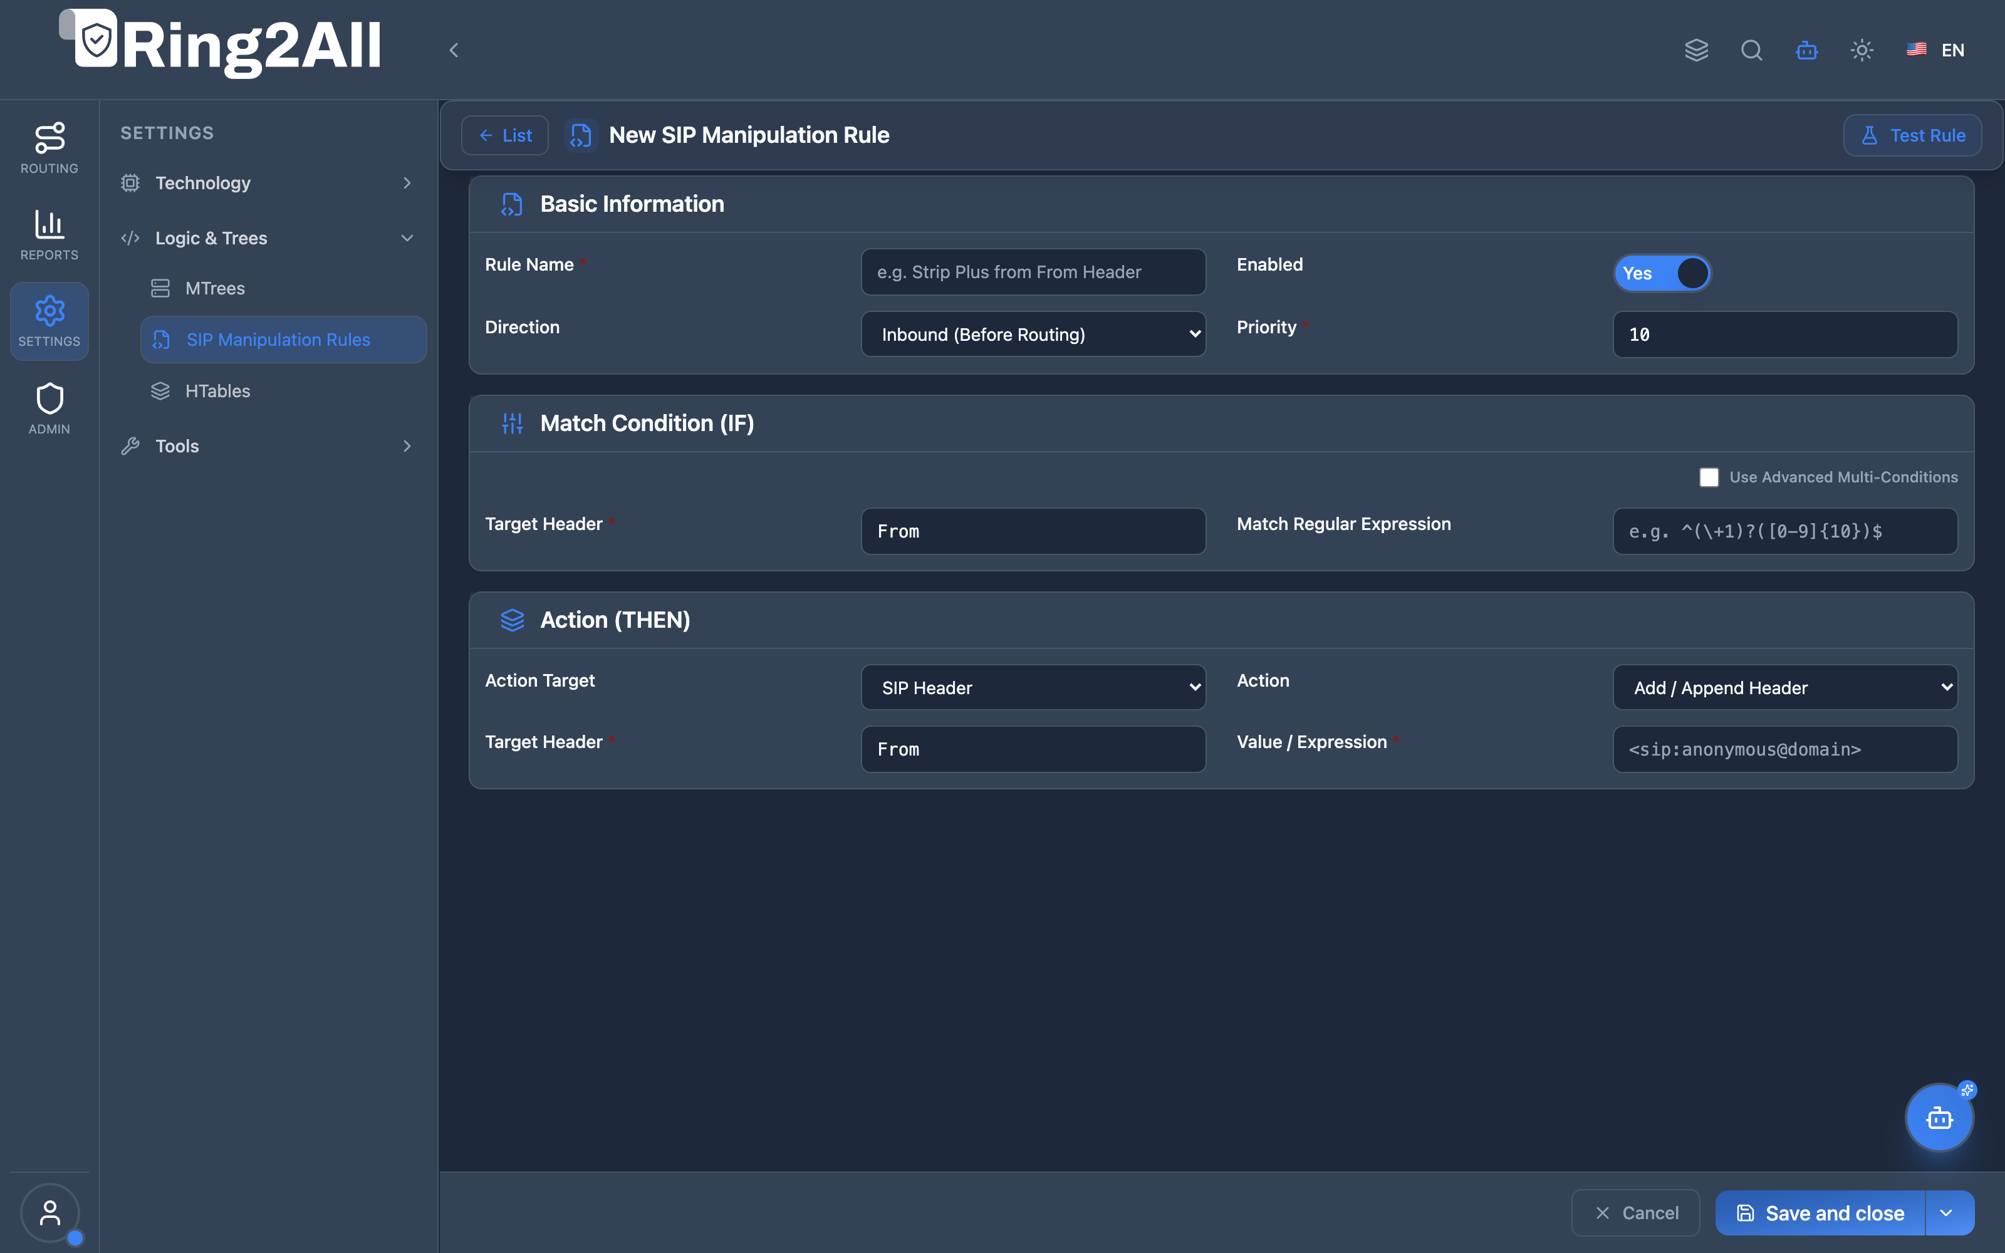Select the Settings gear in sidebar
Viewport: 2005px width, 1253px height.
pyautogui.click(x=49, y=321)
